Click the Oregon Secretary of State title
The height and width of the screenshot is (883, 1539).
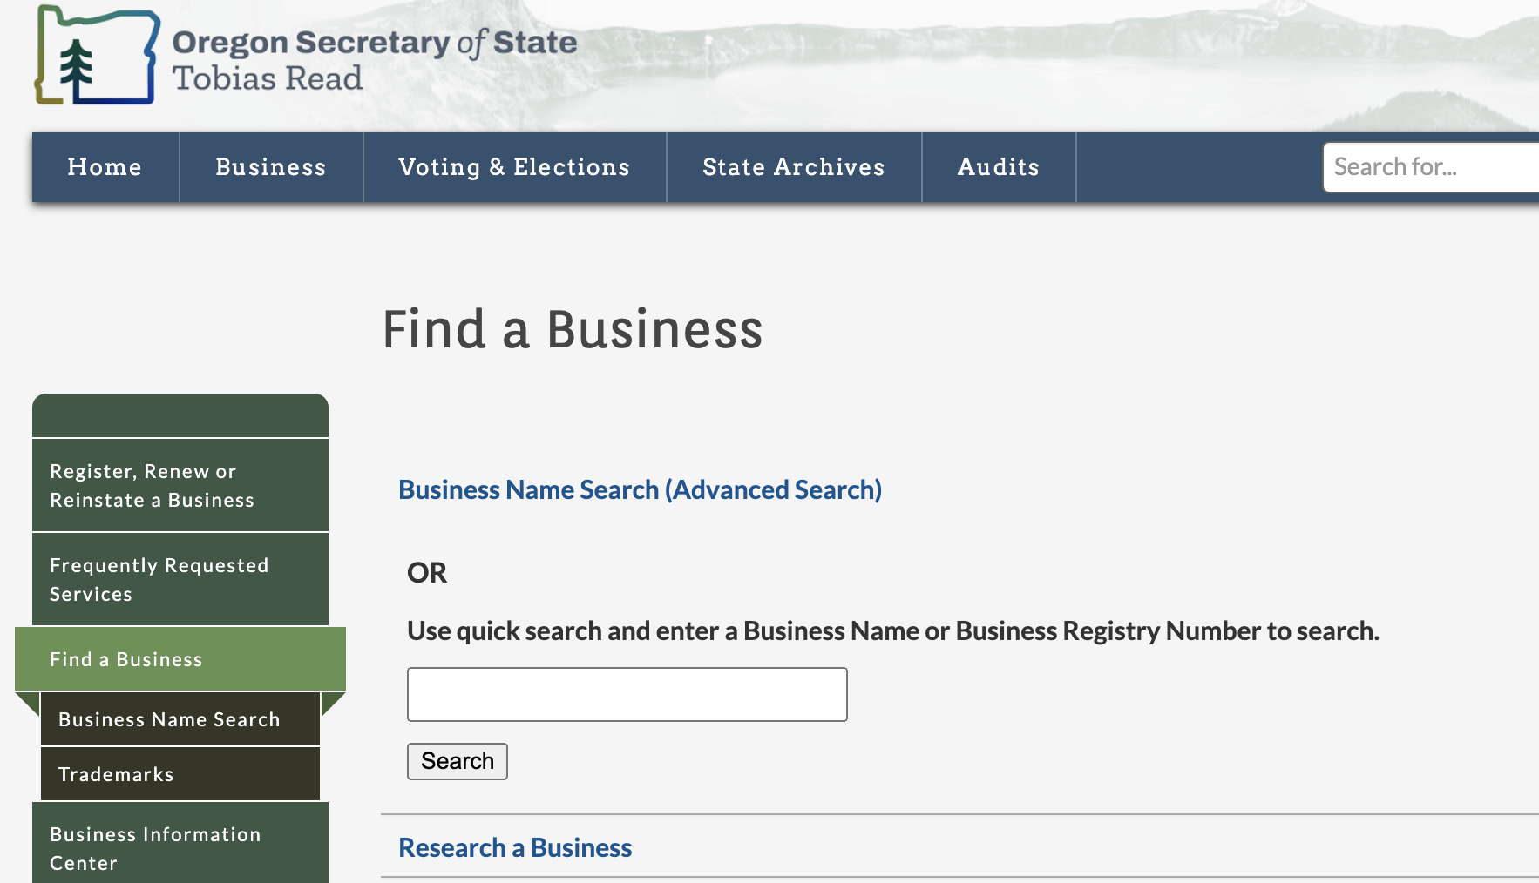pyautogui.click(x=374, y=43)
